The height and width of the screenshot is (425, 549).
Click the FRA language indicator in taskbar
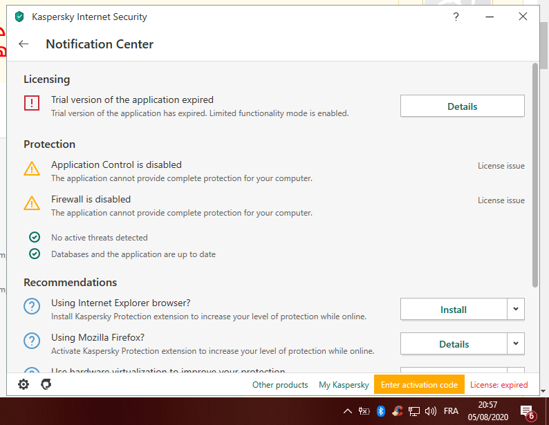pos(451,411)
